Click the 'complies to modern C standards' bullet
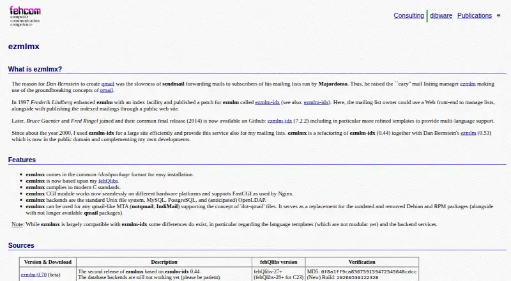This screenshot has width=511, height=281. 73,187
